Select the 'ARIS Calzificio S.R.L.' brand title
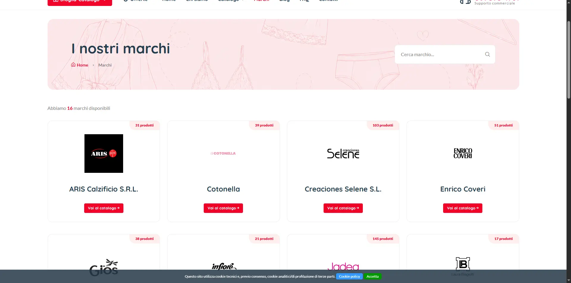 [x=104, y=189]
